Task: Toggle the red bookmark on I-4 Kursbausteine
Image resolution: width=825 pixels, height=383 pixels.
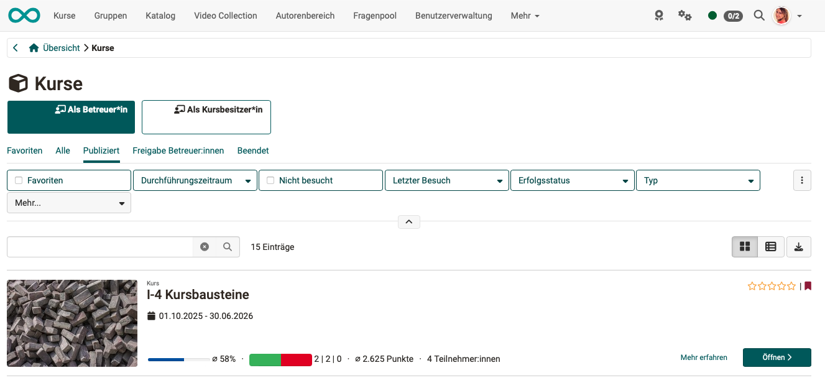Action: tap(808, 286)
